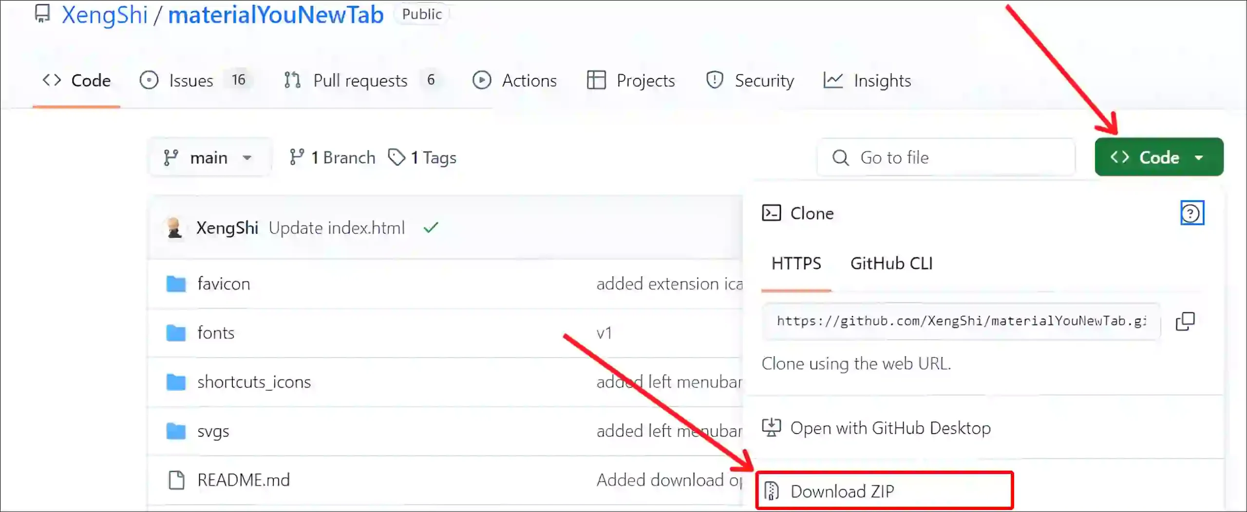Open the shortcuts_icons folder
This screenshot has width=1247, height=512.
tap(254, 382)
